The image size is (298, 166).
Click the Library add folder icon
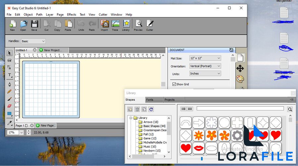point(130,109)
